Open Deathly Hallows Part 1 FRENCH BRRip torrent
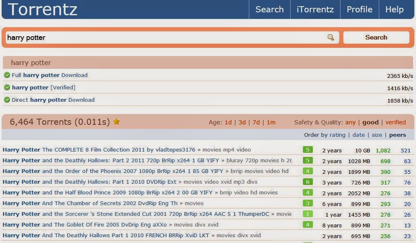 pyautogui.click(x=106, y=235)
